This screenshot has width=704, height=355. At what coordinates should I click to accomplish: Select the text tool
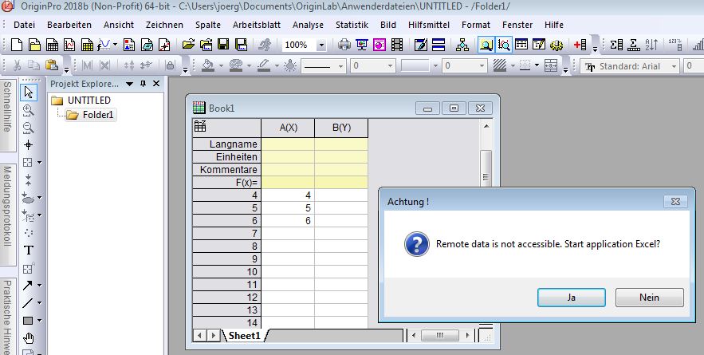coord(28,250)
